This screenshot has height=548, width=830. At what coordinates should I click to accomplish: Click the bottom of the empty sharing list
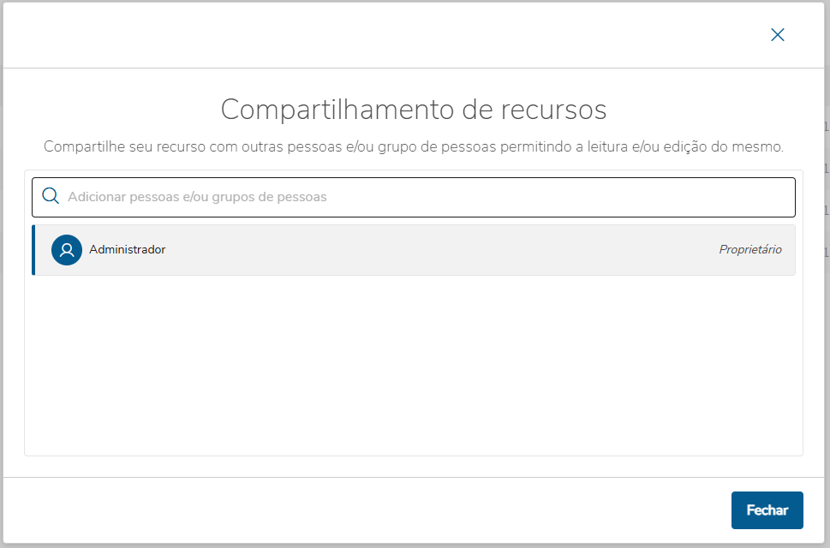414,441
